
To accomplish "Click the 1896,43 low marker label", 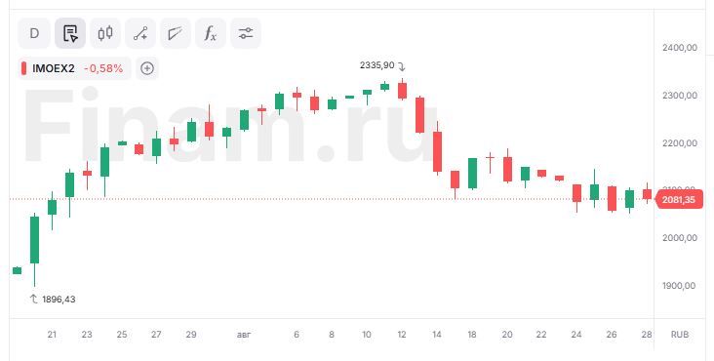I will coord(59,300).
